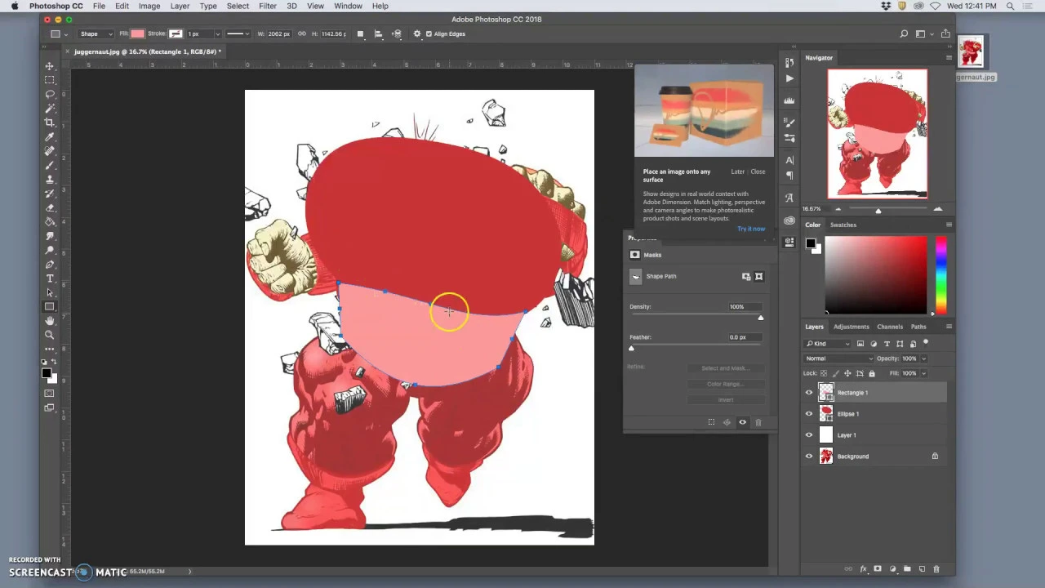Viewport: 1045px width, 588px height.
Task: Open the Opacity slider dropdown
Action: [923, 359]
